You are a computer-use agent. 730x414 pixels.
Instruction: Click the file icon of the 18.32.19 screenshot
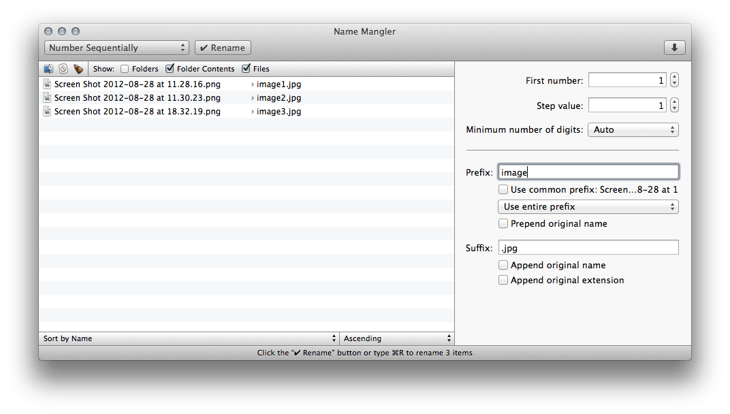point(47,112)
